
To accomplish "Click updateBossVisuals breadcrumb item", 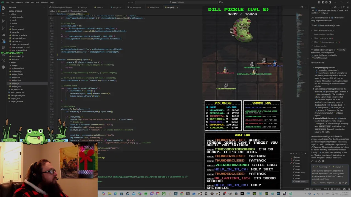I will coord(80,11).
